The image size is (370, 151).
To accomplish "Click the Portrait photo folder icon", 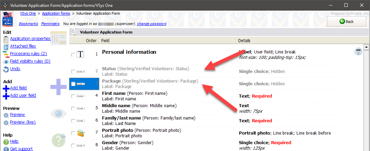I will point(80,133).
